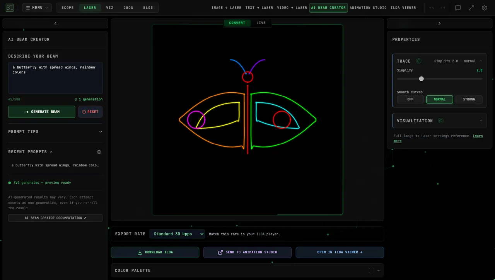Toggle fullscreen with the expand arrows icon
495x280 pixels.
pos(471,8)
